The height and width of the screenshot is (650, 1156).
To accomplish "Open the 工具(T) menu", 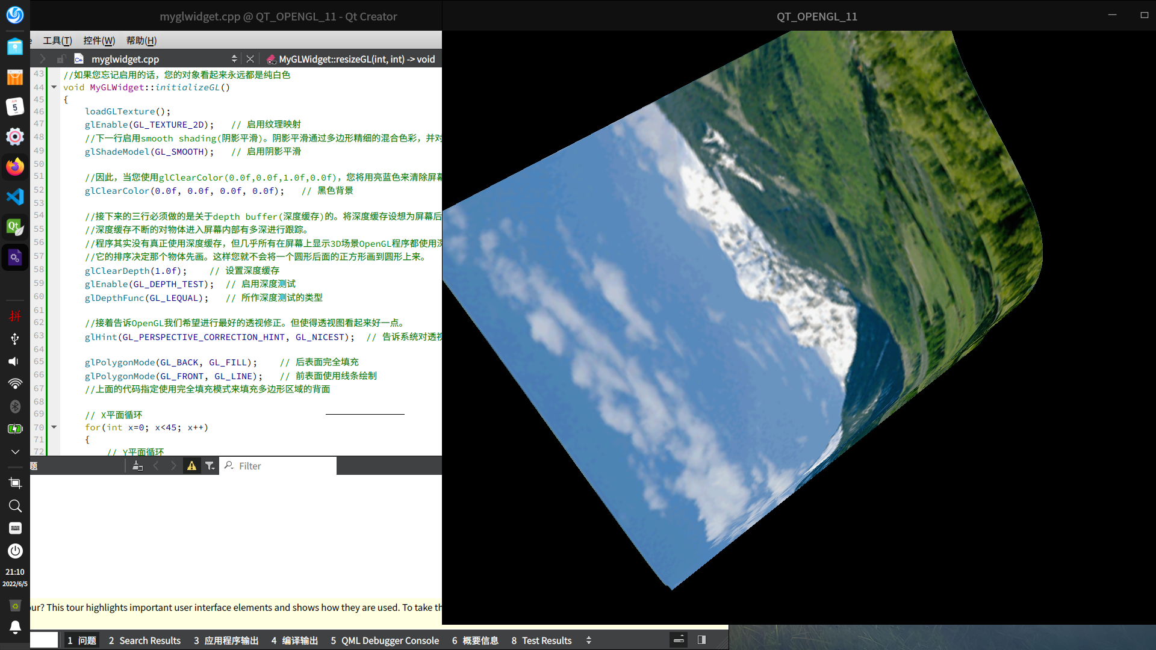I will click(x=57, y=40).
